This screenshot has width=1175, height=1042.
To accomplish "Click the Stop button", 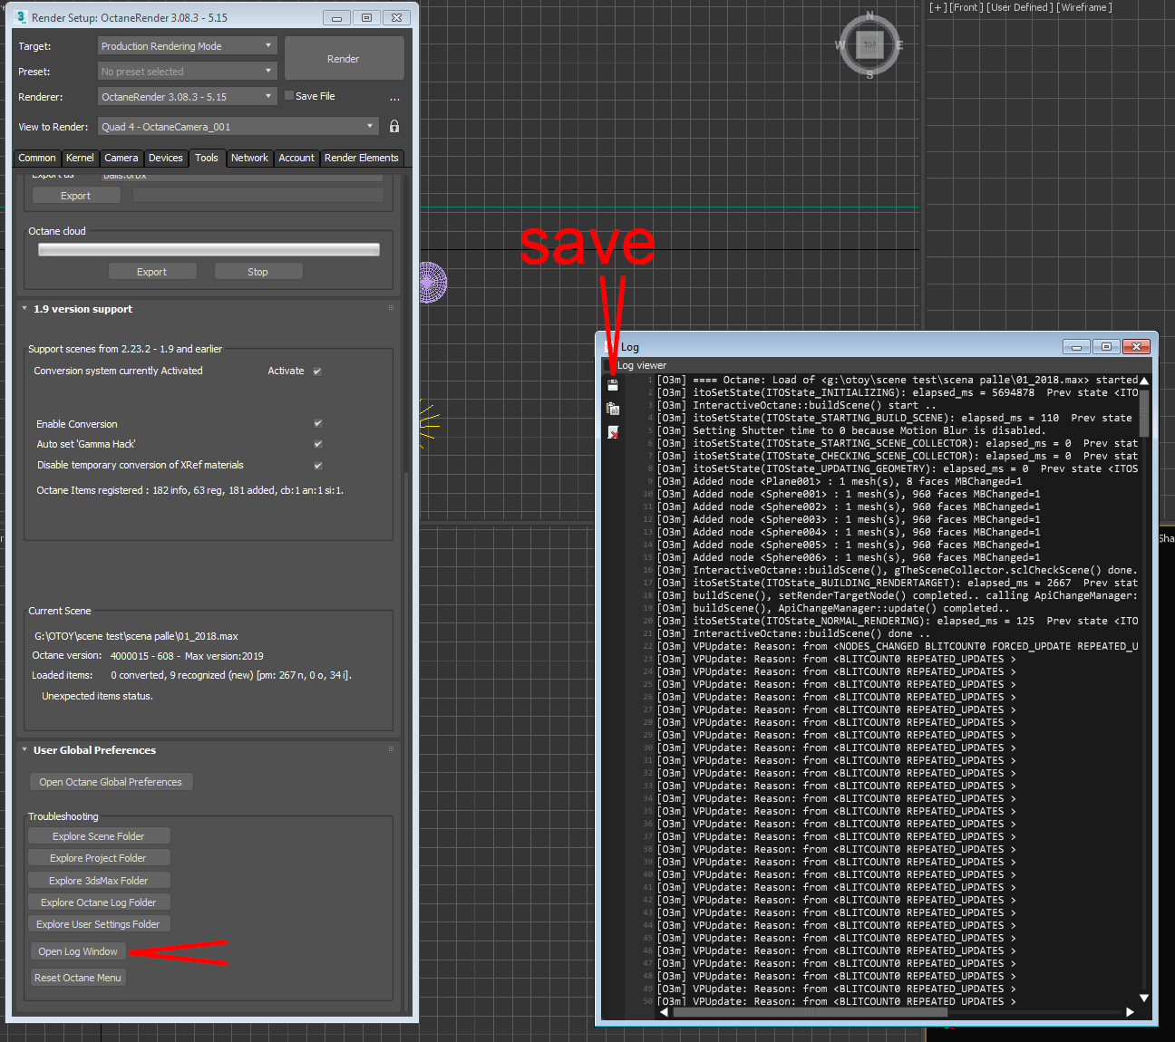I will [258, 272].
